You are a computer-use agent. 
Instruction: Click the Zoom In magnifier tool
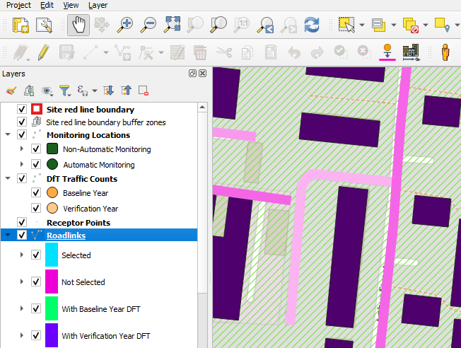click(x=124, y=25)
